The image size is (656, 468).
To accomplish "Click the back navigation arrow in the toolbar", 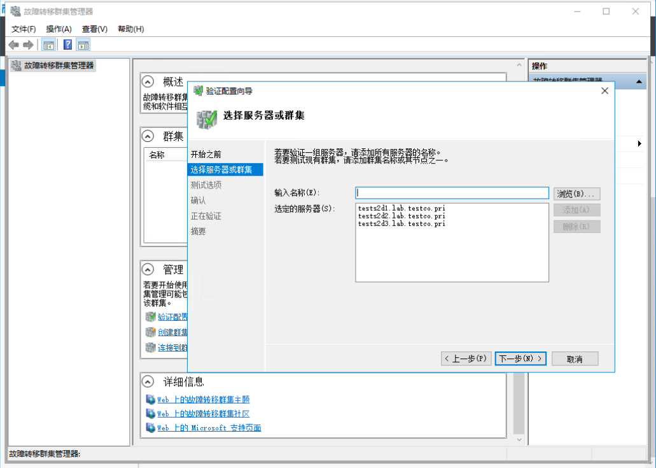I will click(x=13, y=44).
